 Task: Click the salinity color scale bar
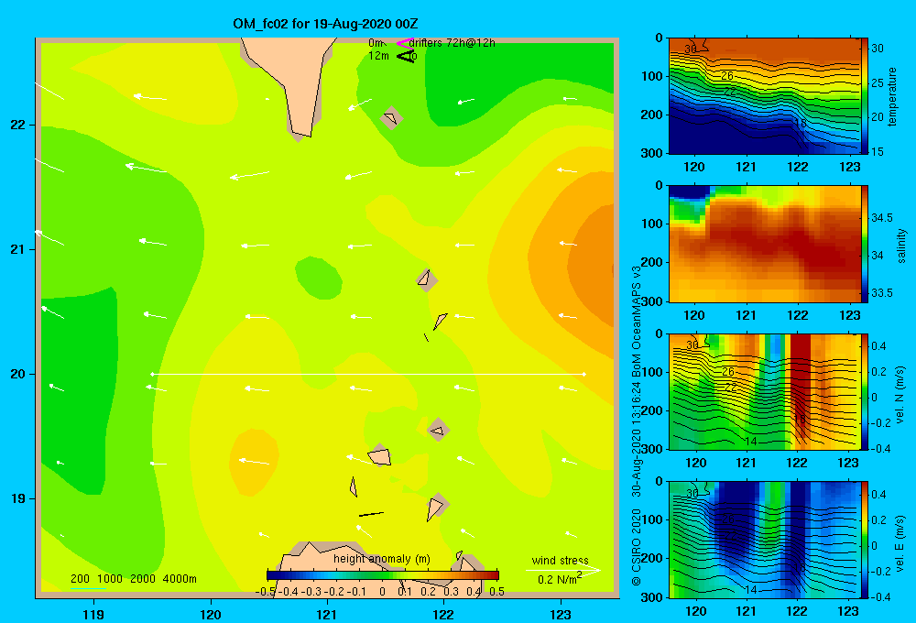pyautogui.click(x=864, y=244)
